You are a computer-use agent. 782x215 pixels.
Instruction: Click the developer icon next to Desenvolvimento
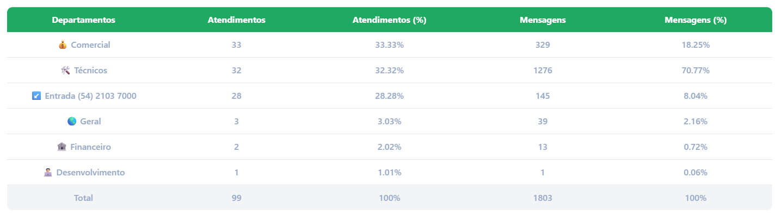[x=48, y=173]
